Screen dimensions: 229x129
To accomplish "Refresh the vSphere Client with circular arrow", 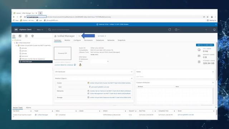I will (x=170, y=29).
